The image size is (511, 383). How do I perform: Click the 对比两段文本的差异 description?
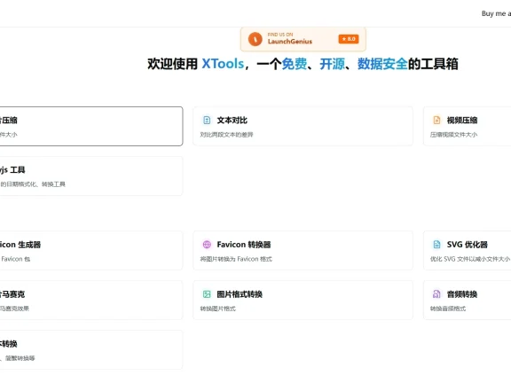[x=226, y=135]
